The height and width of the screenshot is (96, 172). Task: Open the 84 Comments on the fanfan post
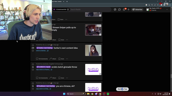click(x=42, y=59)
